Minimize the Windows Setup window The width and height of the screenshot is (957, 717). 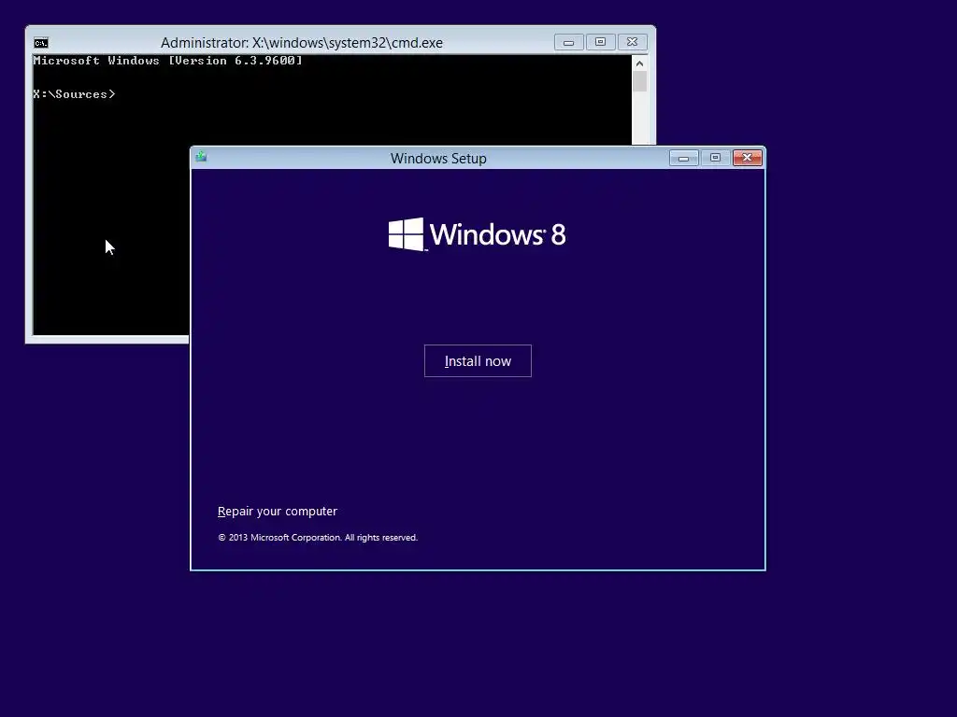[x=683, y=158]
